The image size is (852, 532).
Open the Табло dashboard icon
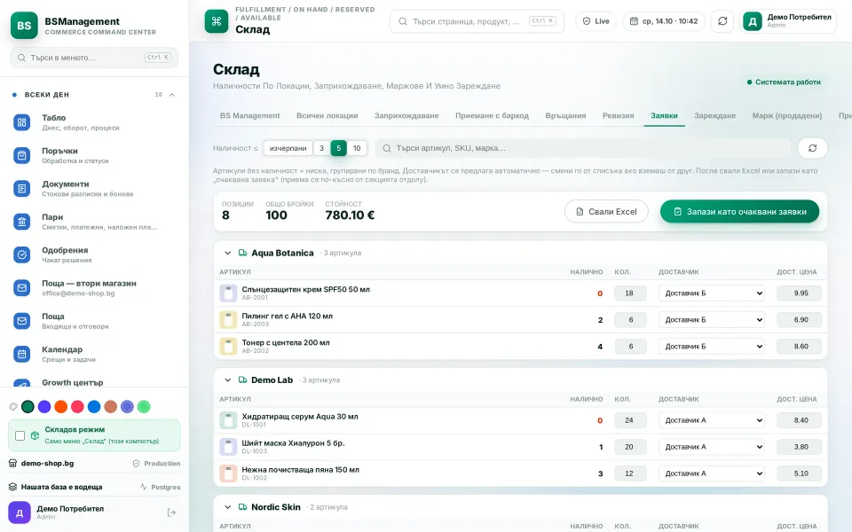[21, 122]
